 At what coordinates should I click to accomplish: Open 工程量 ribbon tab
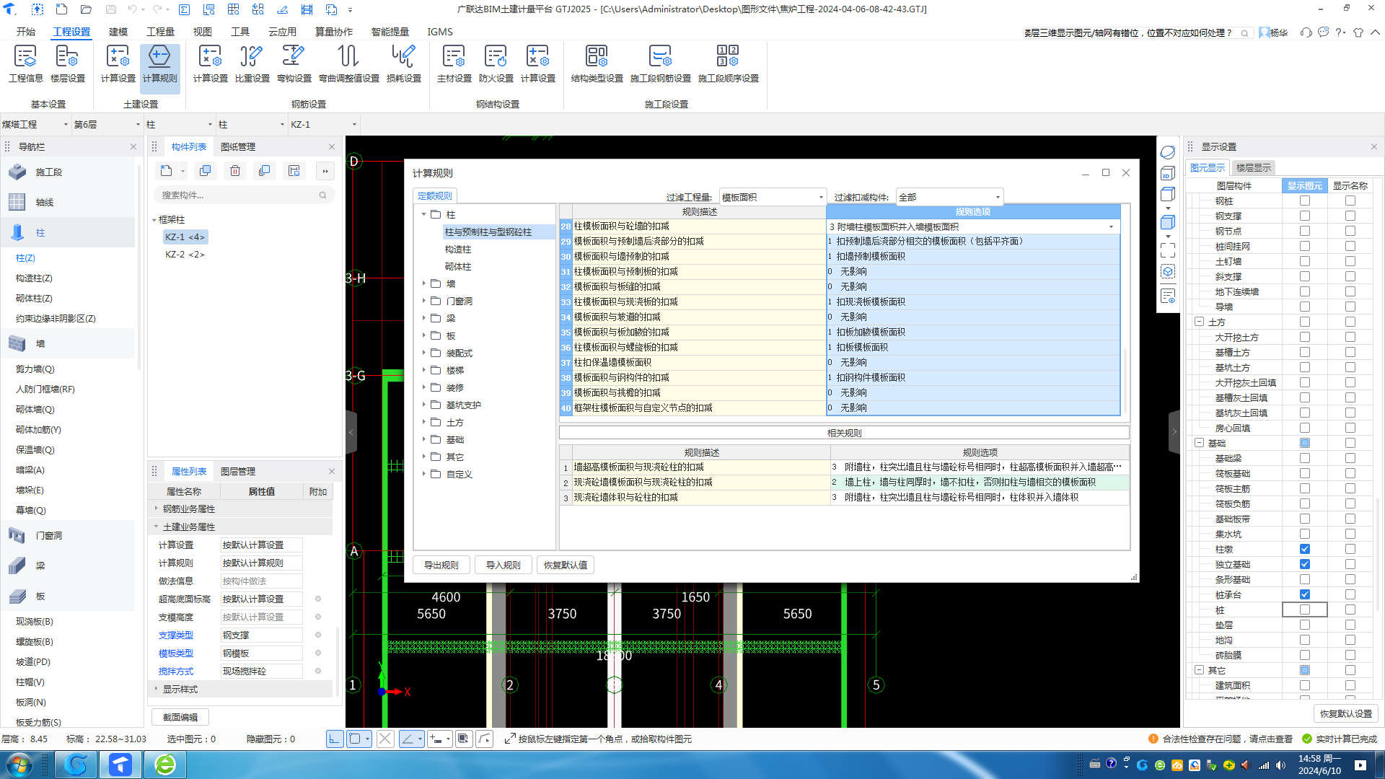pos(160,32)
